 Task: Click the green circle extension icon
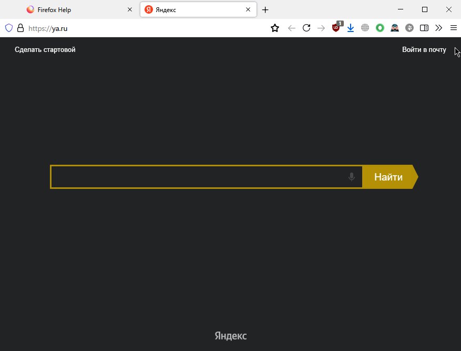point(380,28)
